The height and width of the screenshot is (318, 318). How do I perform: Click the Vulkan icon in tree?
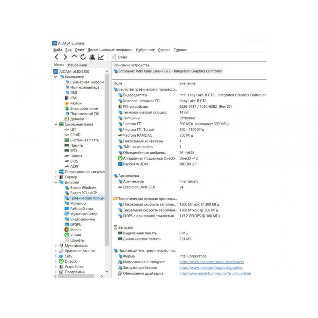tap(67, 235)
